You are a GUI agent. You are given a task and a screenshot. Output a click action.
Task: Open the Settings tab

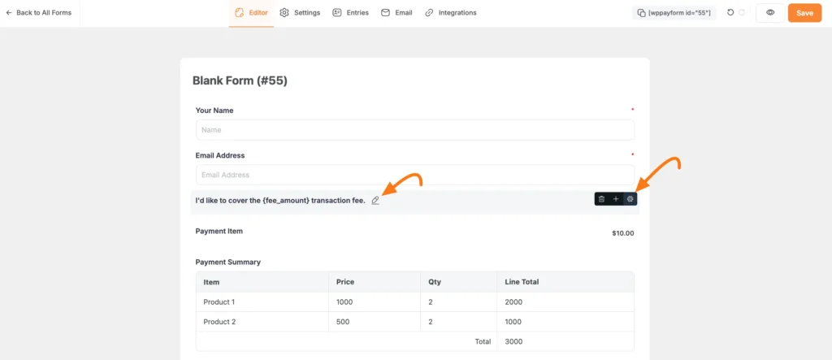pyautogui.click(x=300, y=13)
